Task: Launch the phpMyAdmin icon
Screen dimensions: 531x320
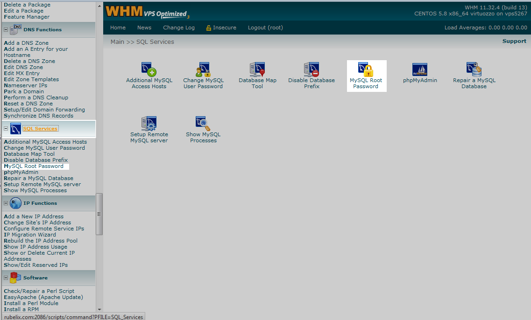Action: tap(420, 70)
